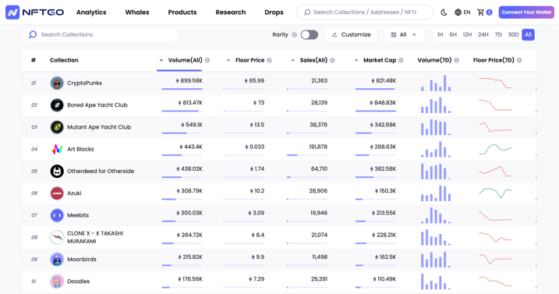The height and width of the screenshot is (294, 559).
Task: Open Bored Ape Yacht Club name link
Action: tap(97, 105)
